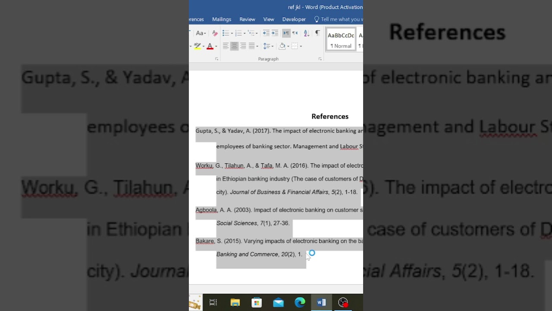552x311 pixels.
Task: Open shading color dropdown arrow
Action: pos(288,46)
